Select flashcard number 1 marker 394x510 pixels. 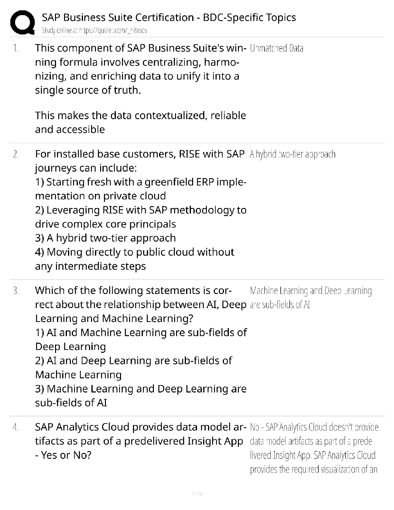coord(16,48)
